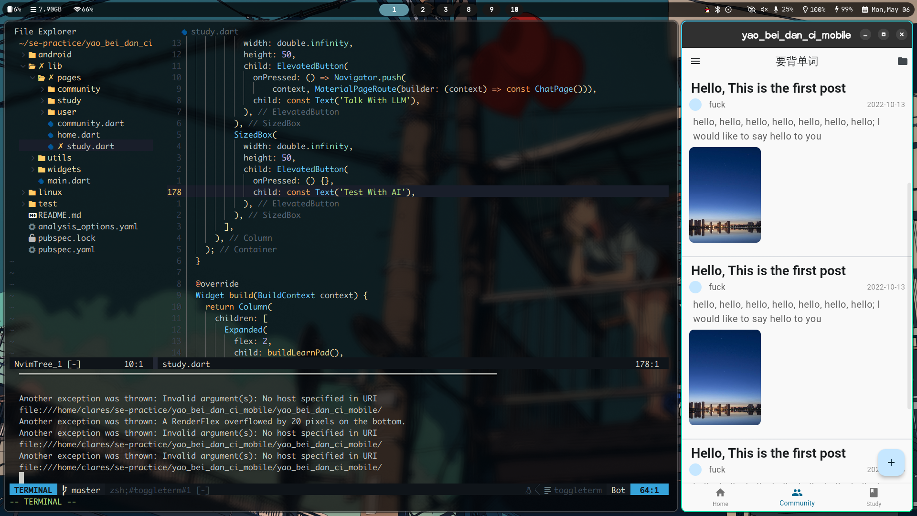Open the hamburger menu in yao_bei_dan_ci_mobile
The width and height of the screenshot is (917, 516).
pyautogui.click(x=695, y=61)
